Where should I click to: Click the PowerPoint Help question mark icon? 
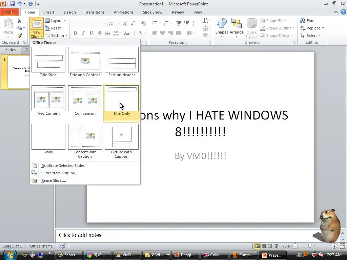pos(343,12)
